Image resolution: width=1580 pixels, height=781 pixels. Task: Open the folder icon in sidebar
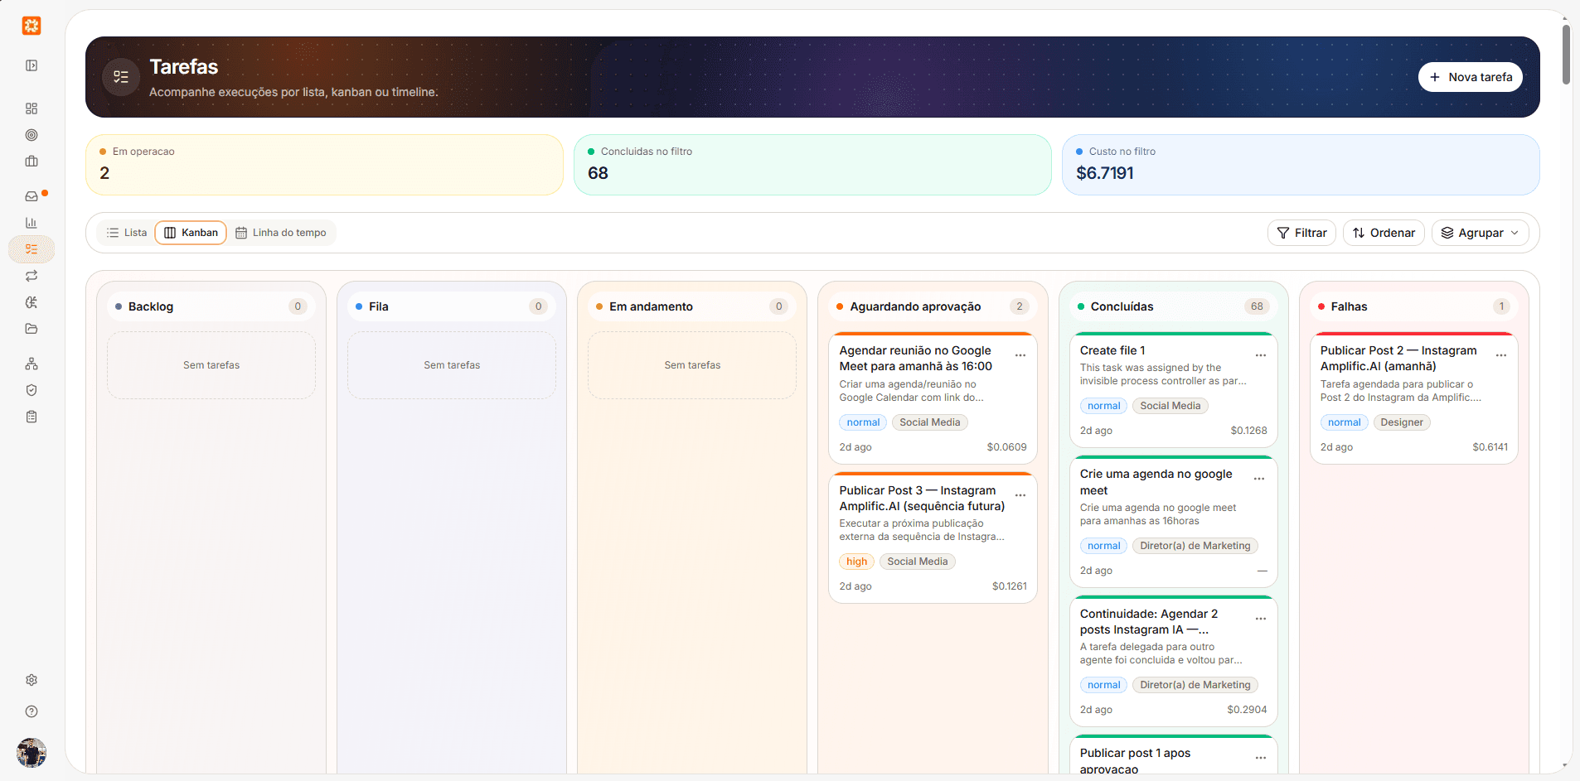click(x=32, y=329)
